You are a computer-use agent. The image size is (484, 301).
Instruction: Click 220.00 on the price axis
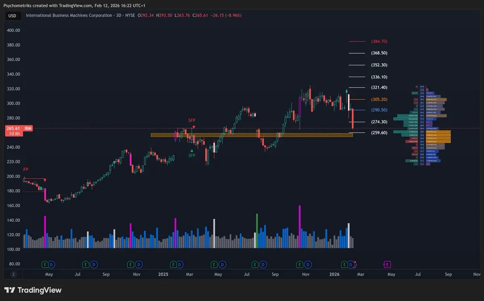14,162
